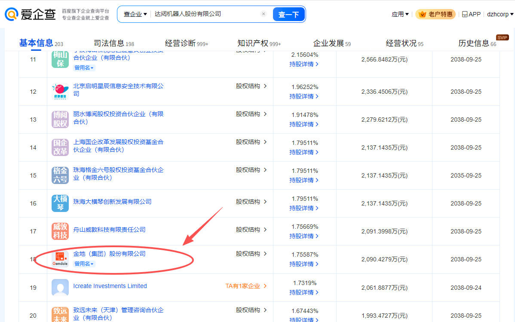The height and width of the screenshot is (322, 515).
Task: Open 持股详情 for 1.75587% row
Action: point(304,264)
